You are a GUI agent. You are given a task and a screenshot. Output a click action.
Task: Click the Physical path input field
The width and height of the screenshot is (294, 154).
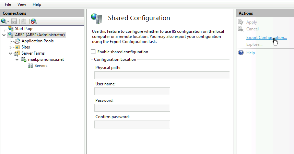coord(162,75)
